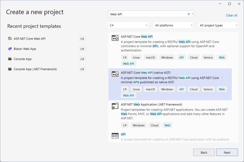Click the API template icon at list bottom
Image resolution: width=244 pixels, height=162 pixels.
(115, 136)
